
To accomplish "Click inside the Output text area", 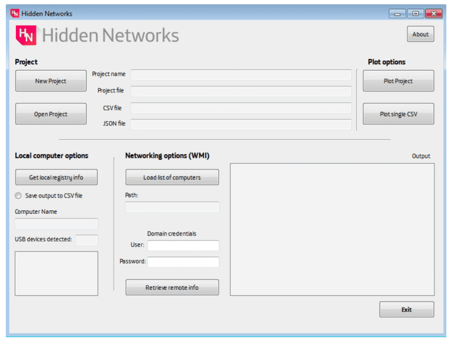I will [x=332, y=229].
